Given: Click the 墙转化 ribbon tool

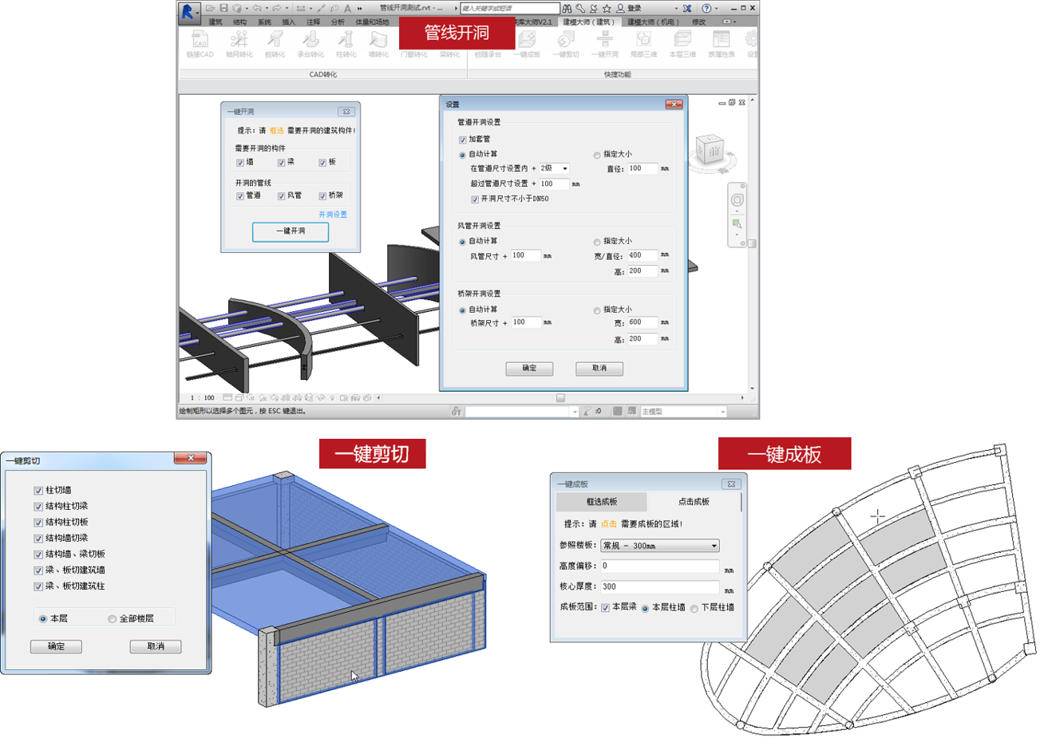Looking at the screenshot, I should click(x=378, y=44).
